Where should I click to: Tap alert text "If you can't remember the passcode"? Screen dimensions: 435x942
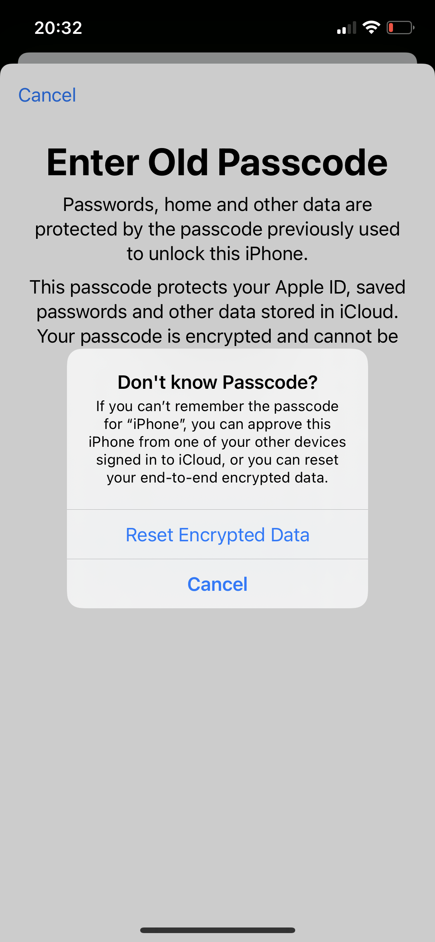[x=217, y=406]
